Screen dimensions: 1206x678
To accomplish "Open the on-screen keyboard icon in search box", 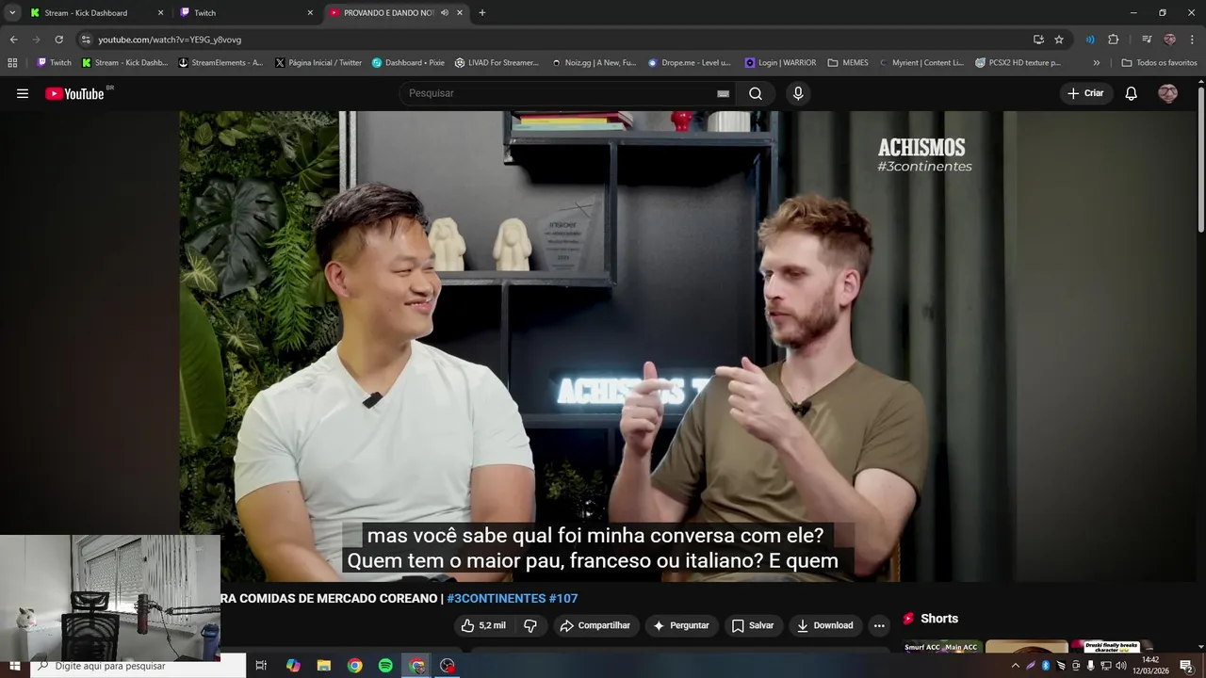I will coord(723,93).
